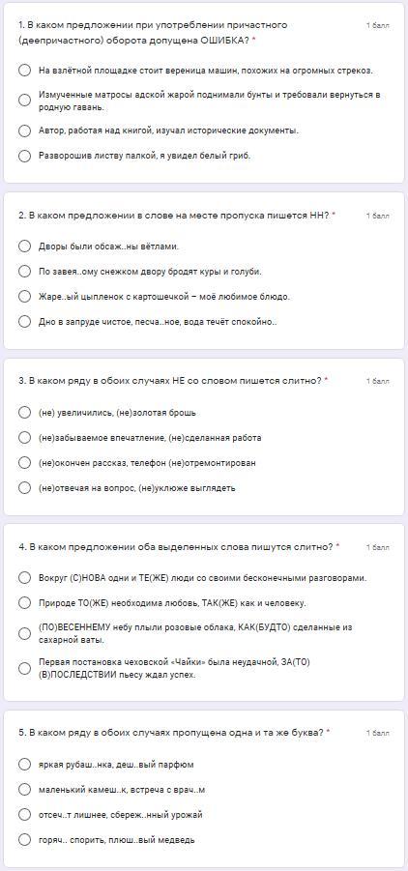Image resolution: width=408 pixels, height=871 pixels.
Task: Pick "(не)окончен рассказ" radio option
Action: [24, 462]
